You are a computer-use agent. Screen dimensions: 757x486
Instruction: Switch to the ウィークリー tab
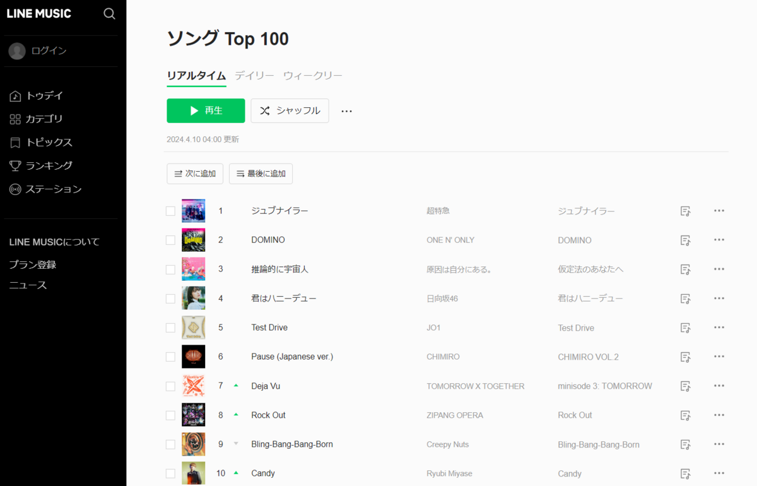coord(313,75)
